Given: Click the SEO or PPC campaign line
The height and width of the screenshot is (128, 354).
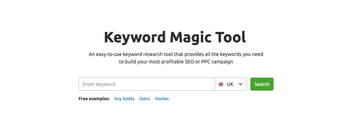Looking at the screenshot, I should 176,62.
